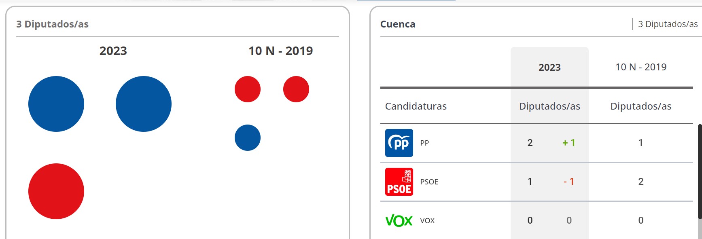The image size is (702, 239).
Task: Select the 2023 column header in table
Action: pyautogui.click(x=549, y=68)
